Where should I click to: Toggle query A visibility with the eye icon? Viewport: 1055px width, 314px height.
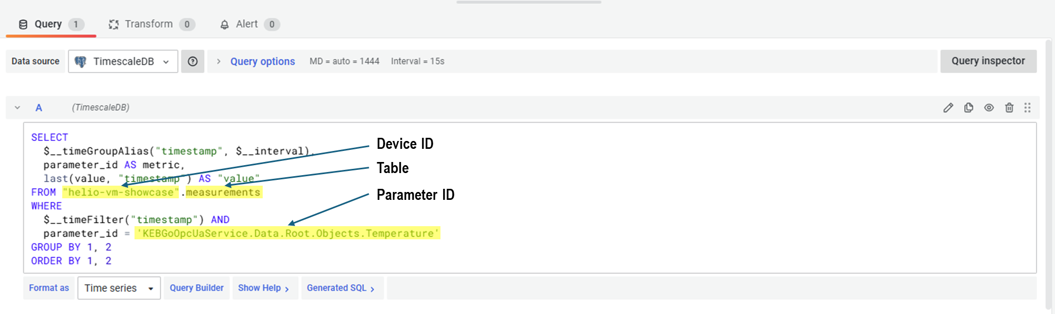pos(989,108)
